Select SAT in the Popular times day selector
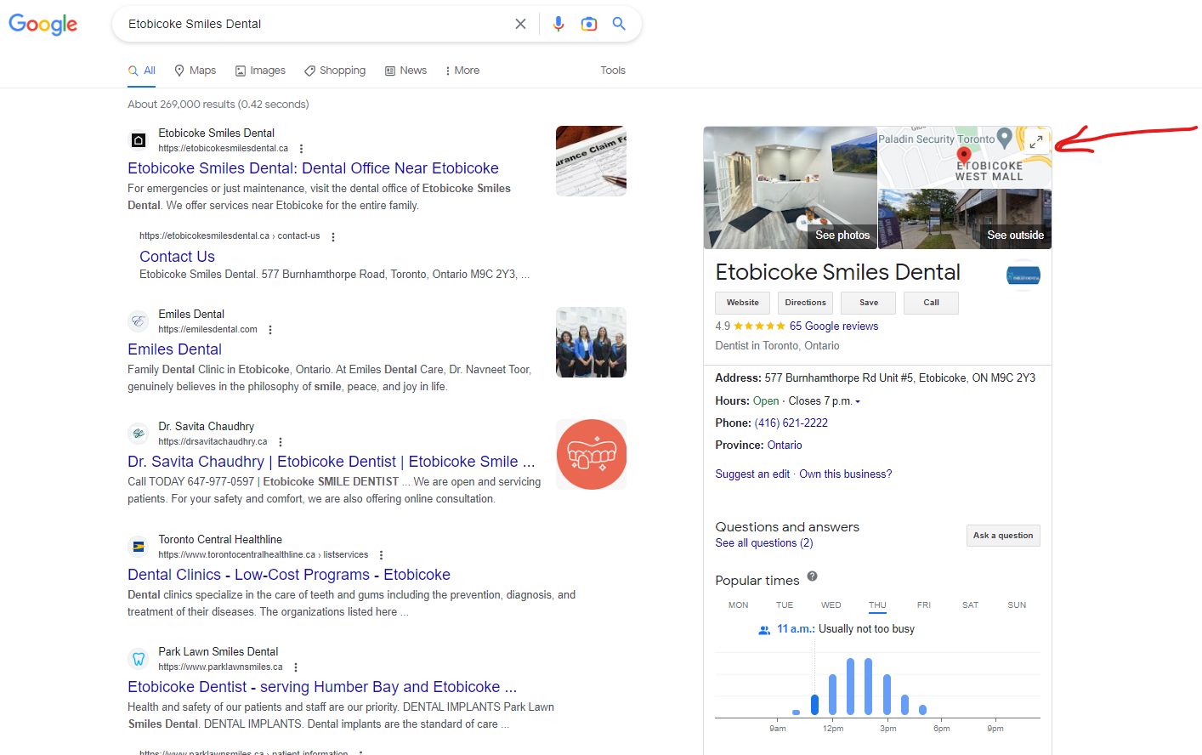 pos(970,605)
